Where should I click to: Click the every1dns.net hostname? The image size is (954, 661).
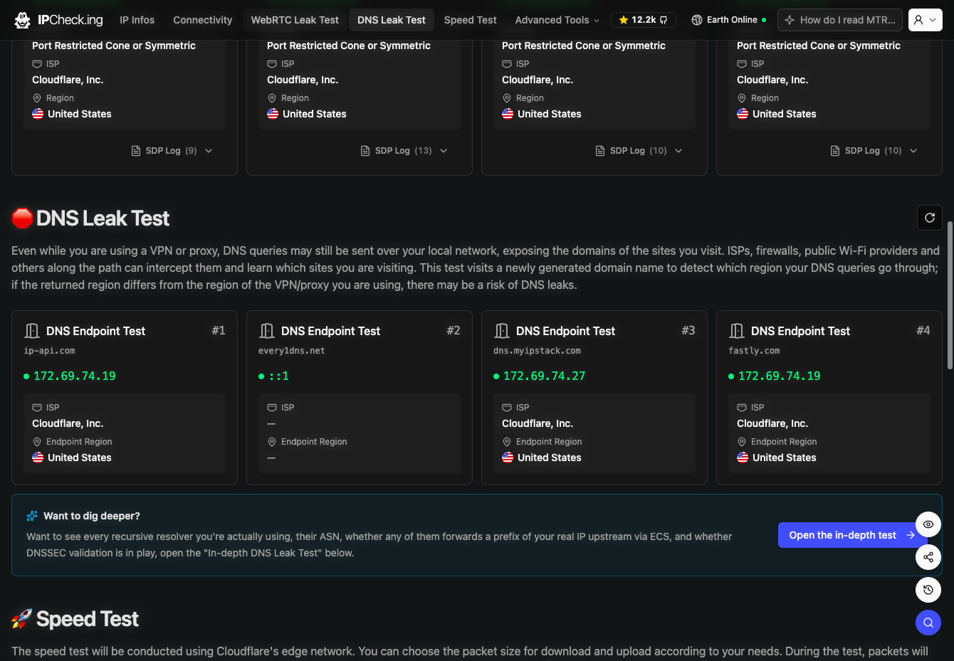pyautogui.click(x=292, y=351)
